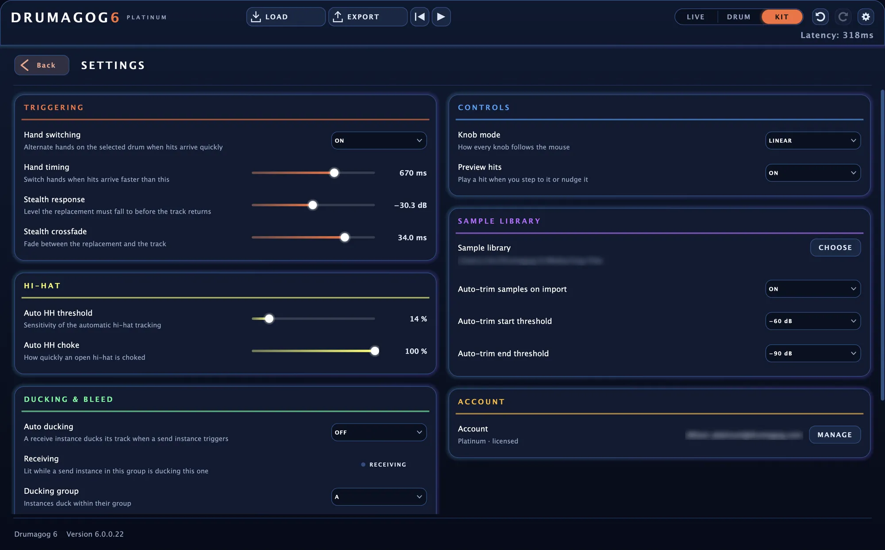Switch to the KIT tab
The width and height of the screenshot is (885, 550).
(x=782, y=17)
